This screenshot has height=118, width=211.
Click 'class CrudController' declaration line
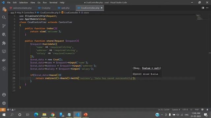click(46, 22)
